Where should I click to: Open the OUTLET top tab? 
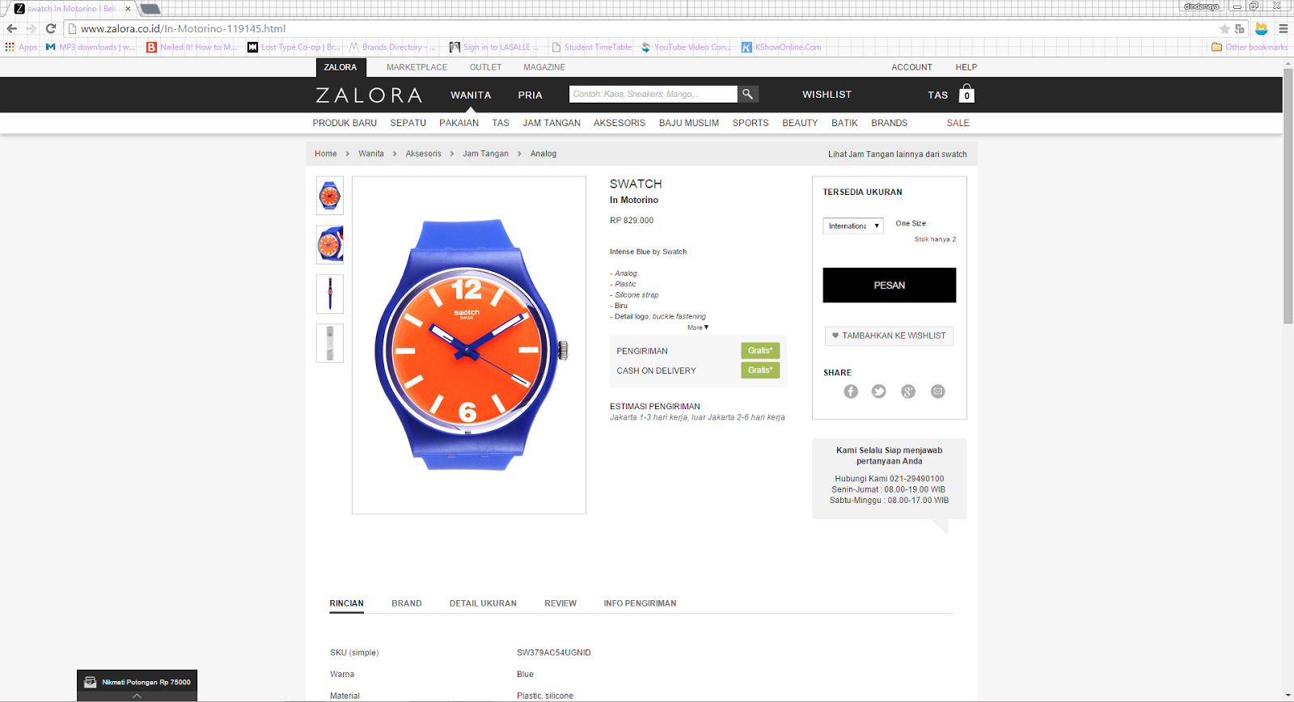point(485,67)
